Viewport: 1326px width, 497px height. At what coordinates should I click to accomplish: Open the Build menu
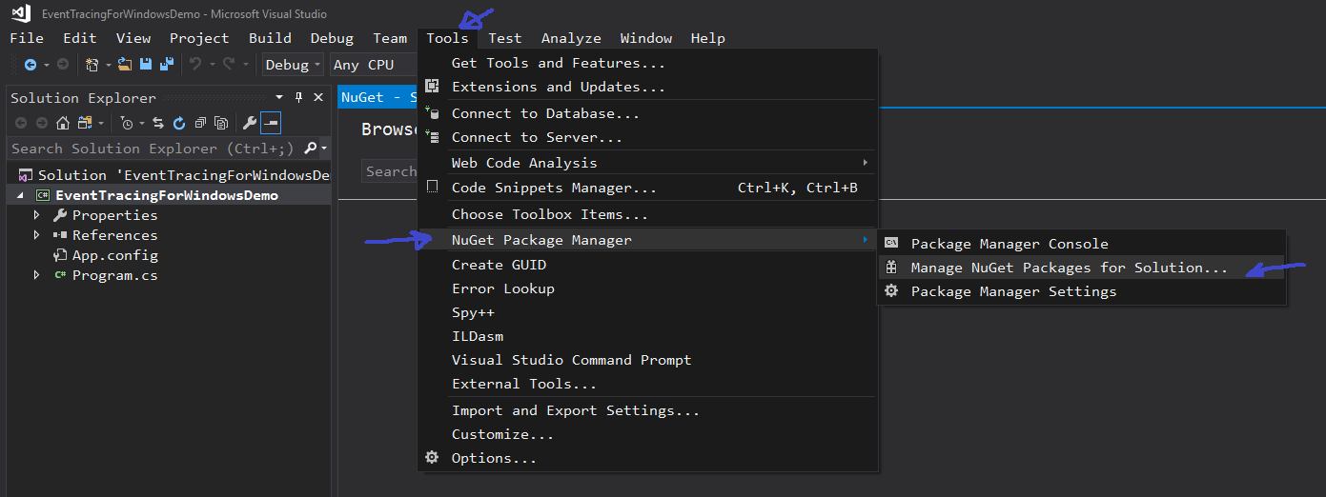pyautogui.click(x=271, y=38)
